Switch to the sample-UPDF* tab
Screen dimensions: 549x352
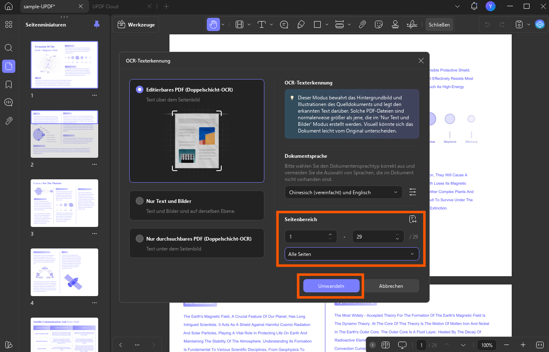coord(54,7)
